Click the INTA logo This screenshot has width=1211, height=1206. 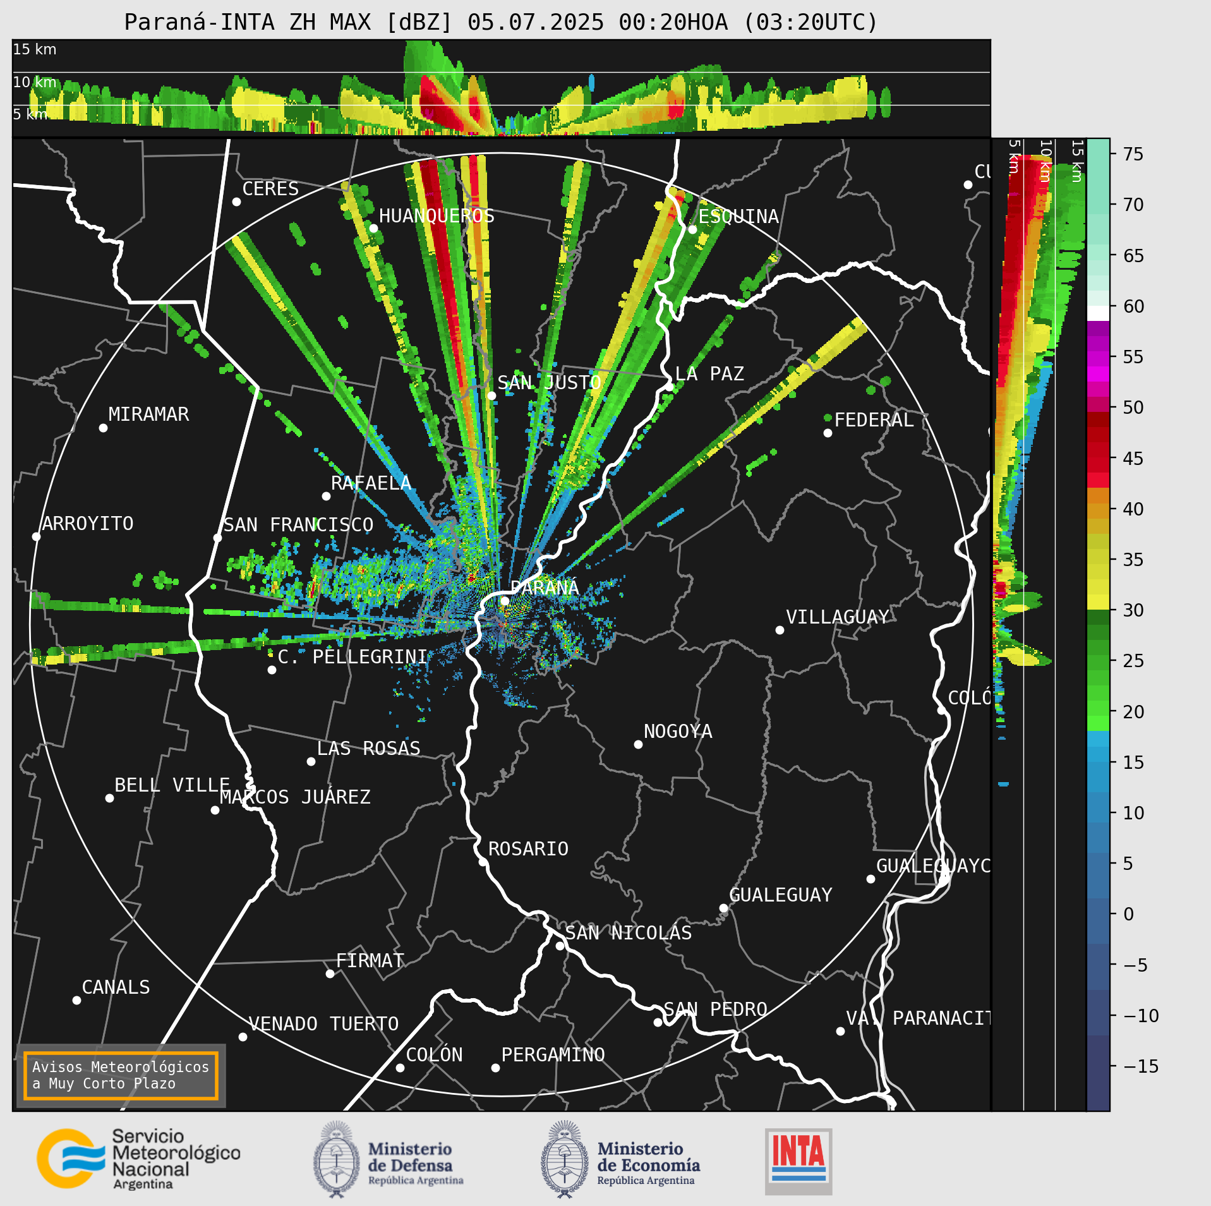[x=798, y=1161]
